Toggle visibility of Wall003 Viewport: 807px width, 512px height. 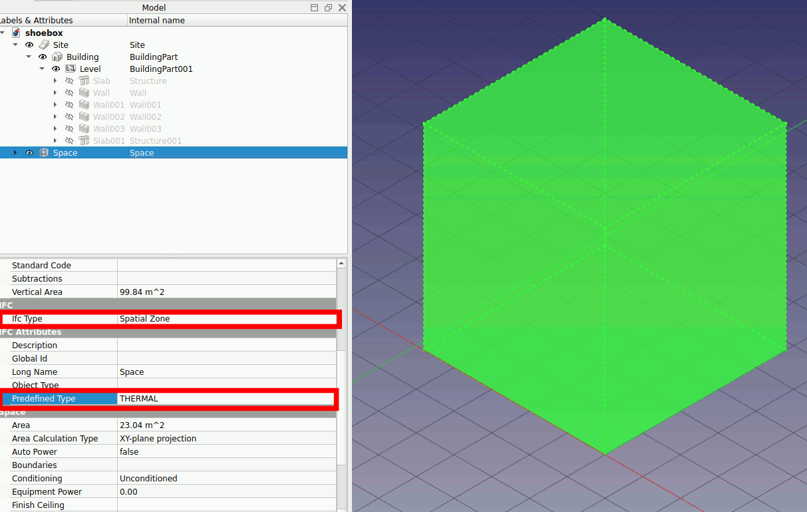tap(69, 128)
